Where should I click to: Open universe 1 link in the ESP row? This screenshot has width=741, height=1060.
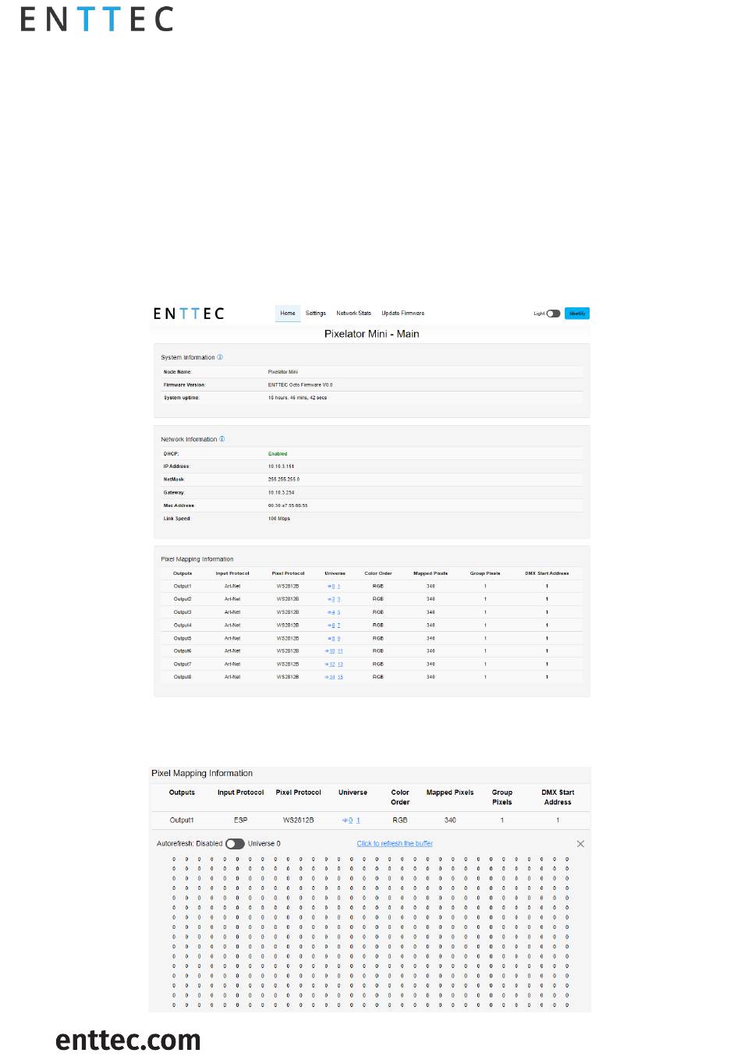coord(358,820)
